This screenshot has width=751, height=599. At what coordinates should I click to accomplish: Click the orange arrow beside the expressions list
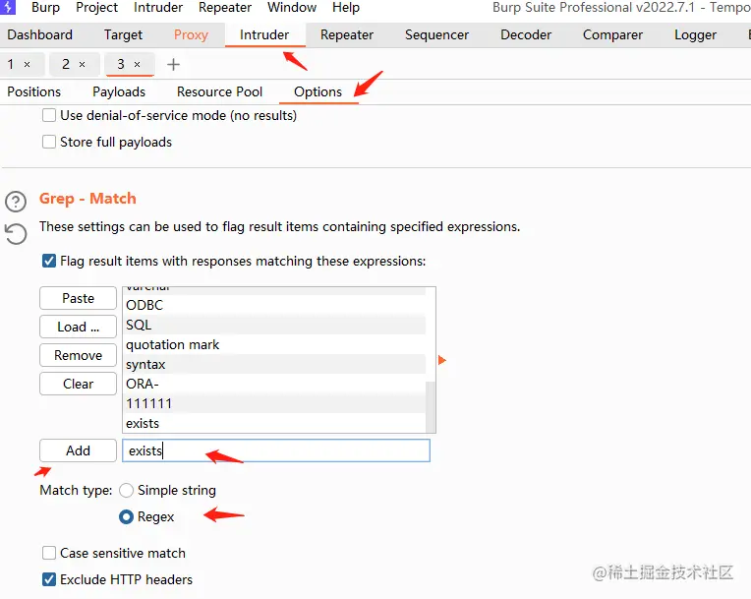pyautogui.click(x=441, y=361)
